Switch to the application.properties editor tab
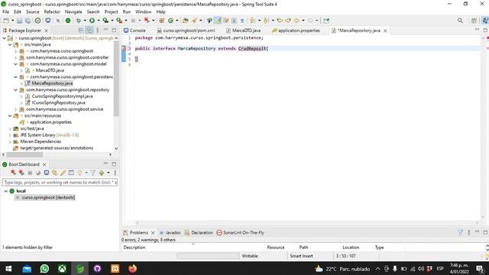 (x=296, y=31)
